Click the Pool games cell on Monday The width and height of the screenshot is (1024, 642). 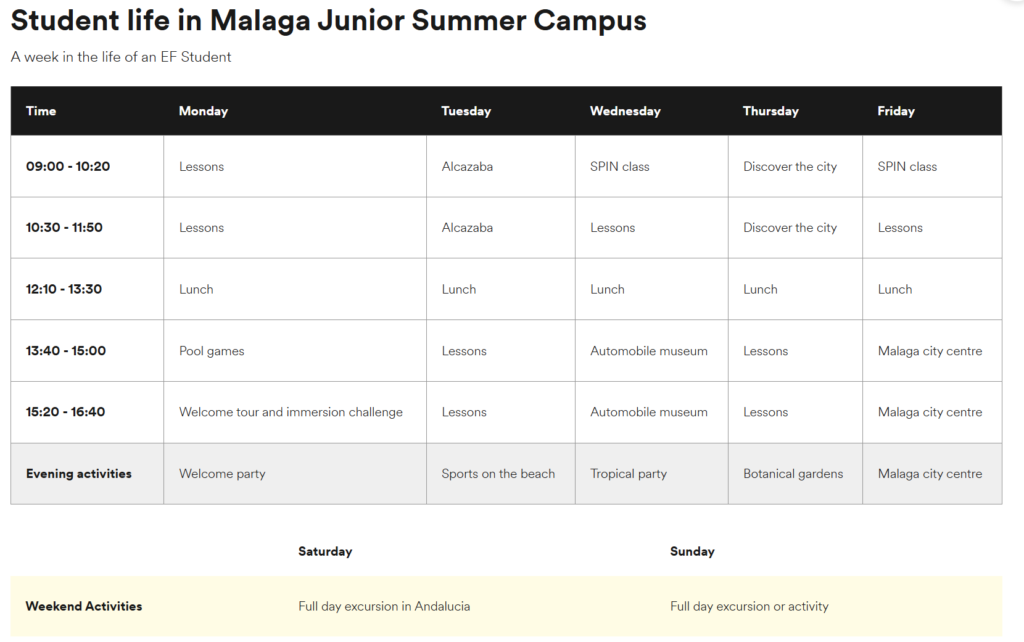[x=212, y=351]
